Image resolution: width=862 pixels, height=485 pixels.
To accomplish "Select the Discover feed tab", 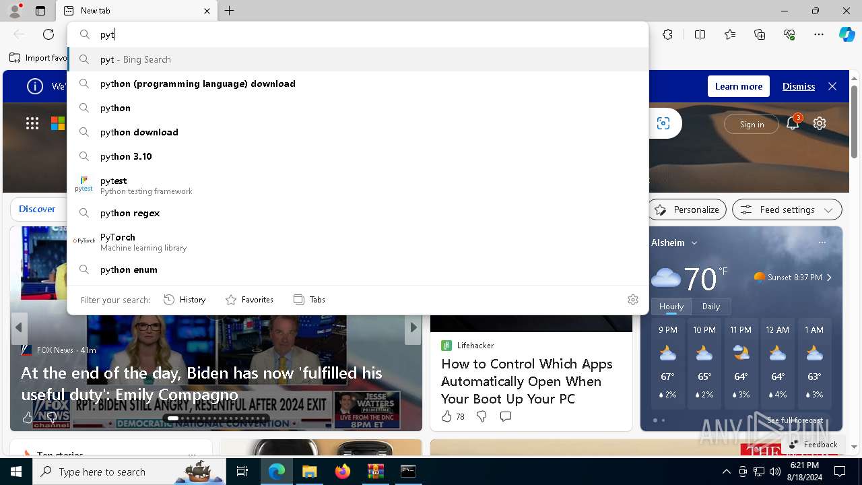I will (37, 209).
